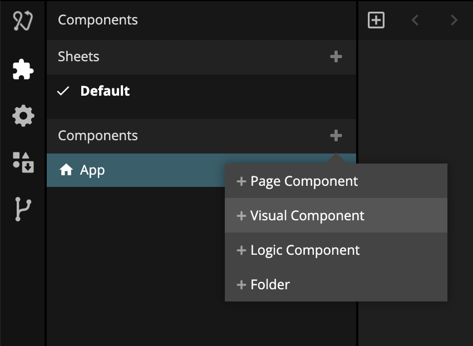Open the shapes import modules panel
The width and height of the screenshot is (473, 346).
(x=23, y=162)
